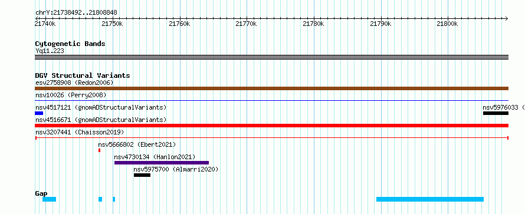Open nsv4730134 (Hanlon2021) label
Viewport: 525px width, 214px height.
coord(155,157)
